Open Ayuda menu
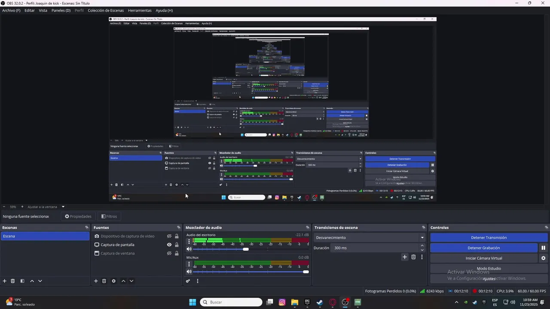550x309 pixels. point(164,10)
